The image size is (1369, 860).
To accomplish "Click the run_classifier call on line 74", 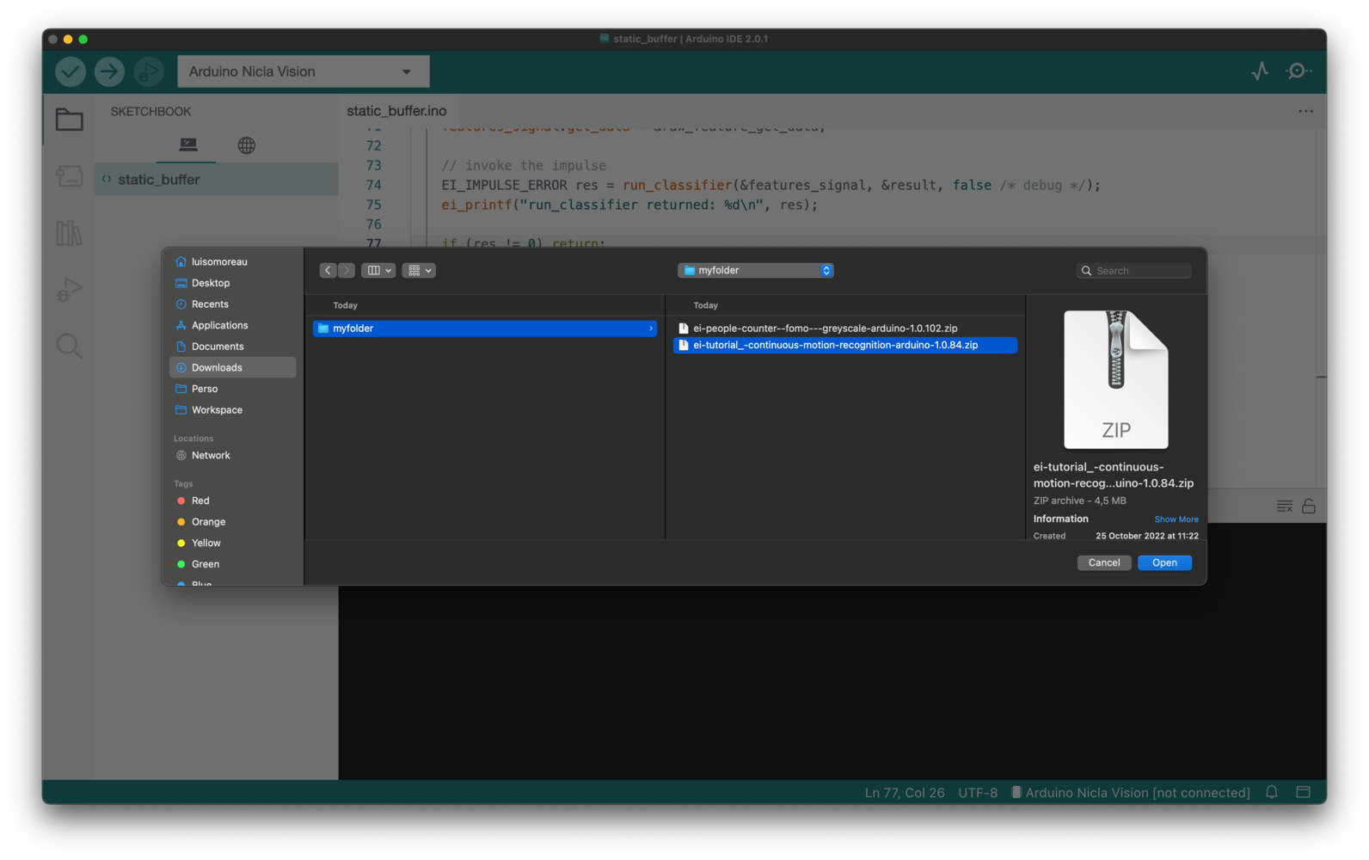I will click(677, 185).
